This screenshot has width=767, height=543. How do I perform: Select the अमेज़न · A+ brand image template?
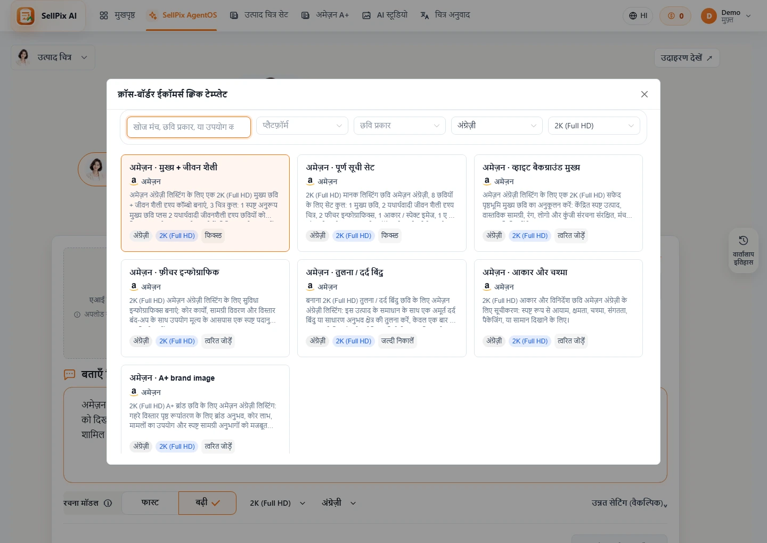tap(205, 409)
